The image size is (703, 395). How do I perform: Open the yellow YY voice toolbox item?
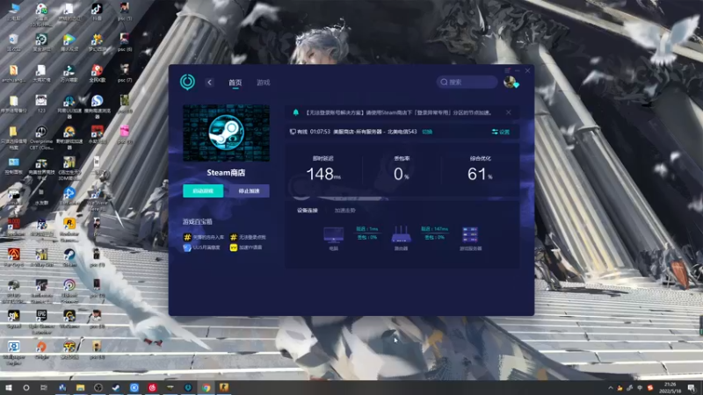point(246,248)
